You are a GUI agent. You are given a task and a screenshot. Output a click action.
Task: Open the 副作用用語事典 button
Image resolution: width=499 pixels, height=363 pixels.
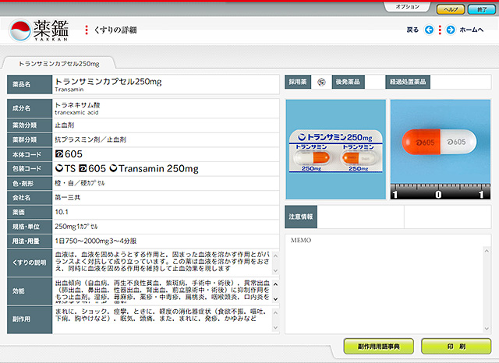pos(379,347)
